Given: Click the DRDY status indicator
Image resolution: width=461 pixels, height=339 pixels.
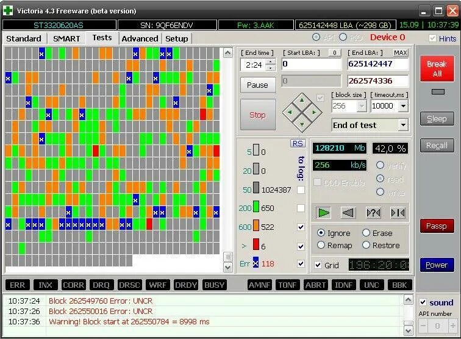Looking at the screenshot, I should (186, 285).
